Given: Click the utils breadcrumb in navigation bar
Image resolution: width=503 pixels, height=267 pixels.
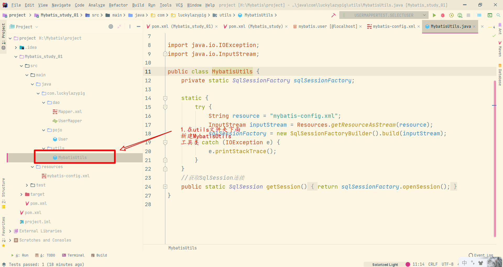Looking at the screenshot, I should click(222, 15).
